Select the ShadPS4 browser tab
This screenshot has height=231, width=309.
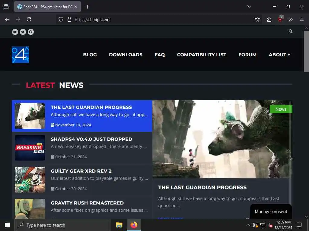coord(47,7)
